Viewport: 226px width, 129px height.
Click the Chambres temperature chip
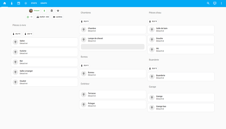[85, 21]
